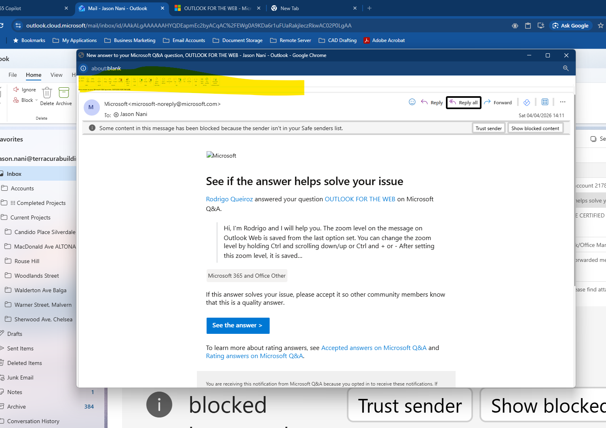This screenshot has width=606, height=428.
Task: Show blocked content in the message
Action: (535, 128)
